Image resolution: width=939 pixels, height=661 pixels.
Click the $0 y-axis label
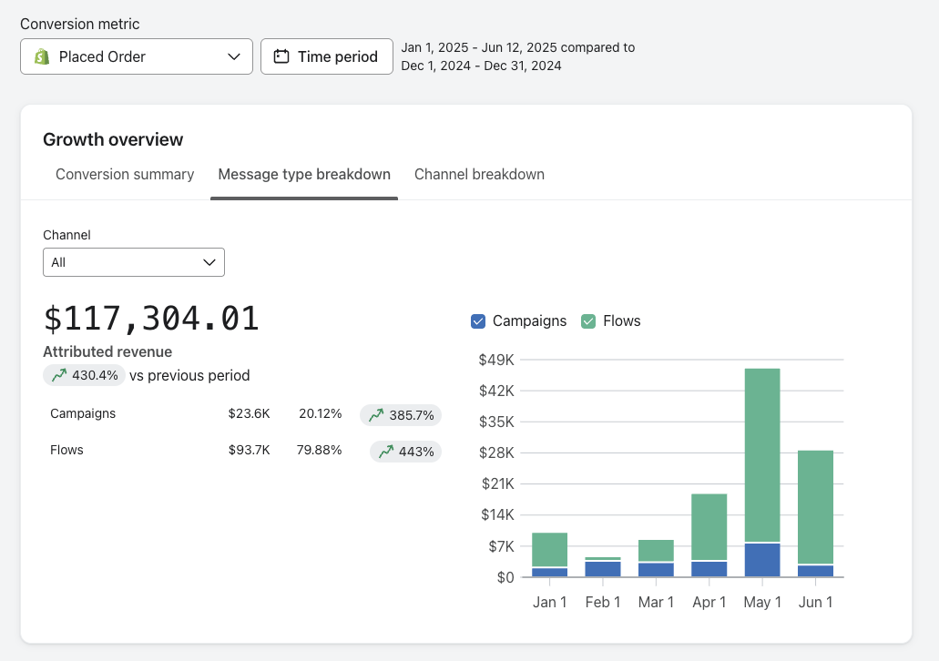pyautogui.click(x=505, y=578)
